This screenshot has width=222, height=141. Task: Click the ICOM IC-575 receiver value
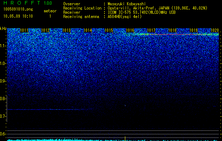pyautogui.click(x=142, y=12)
